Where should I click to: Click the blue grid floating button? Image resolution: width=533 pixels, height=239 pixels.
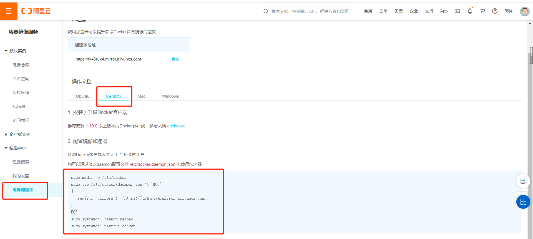tap(523, 202)
